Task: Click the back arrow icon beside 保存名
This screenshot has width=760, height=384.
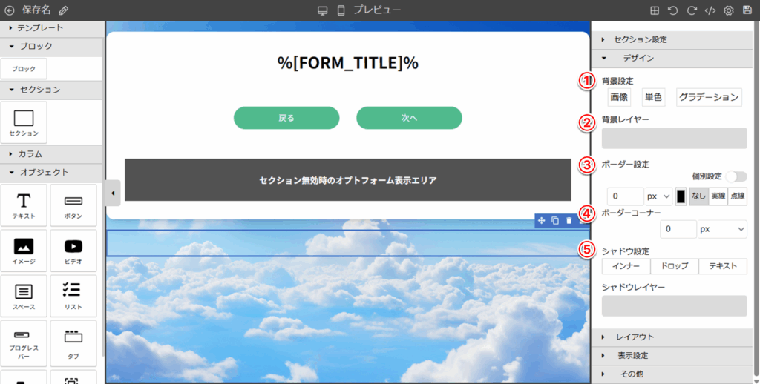Action: click(10, 10)
